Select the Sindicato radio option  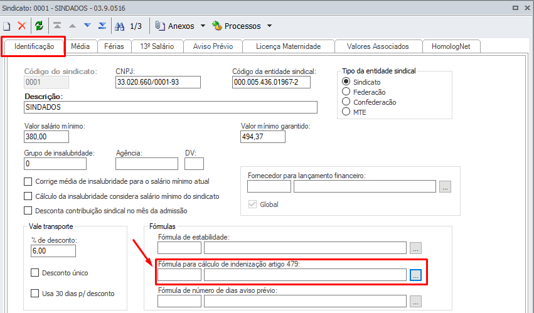point(346,82)
